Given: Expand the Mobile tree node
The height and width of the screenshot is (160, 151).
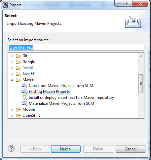Looking at the screenshot, I should coord(12,110).
